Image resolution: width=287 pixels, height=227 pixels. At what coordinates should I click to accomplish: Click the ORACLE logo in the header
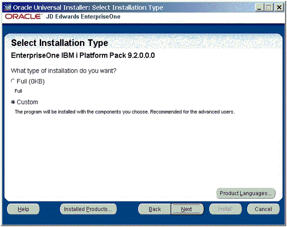pos(23,16)
